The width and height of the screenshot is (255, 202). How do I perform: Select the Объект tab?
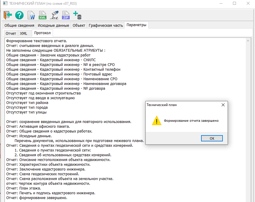[79, 26]
